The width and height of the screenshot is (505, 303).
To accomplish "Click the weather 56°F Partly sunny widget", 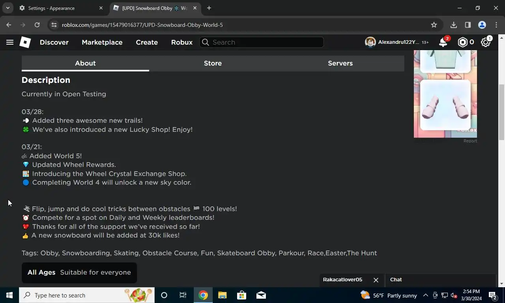I will pyautogui.click(x=389, y=295).
